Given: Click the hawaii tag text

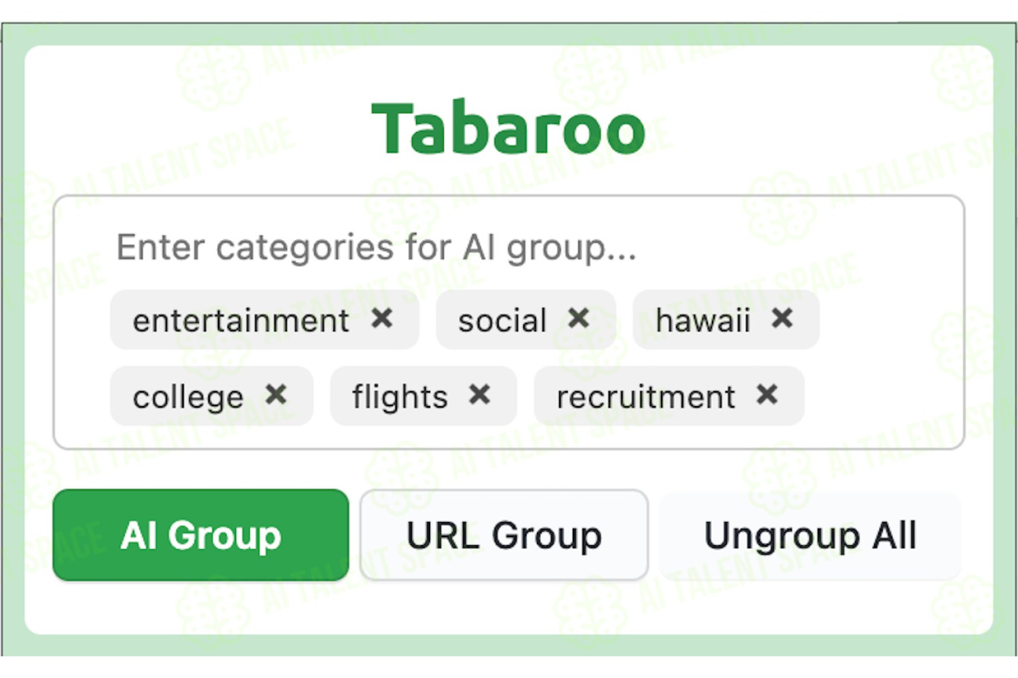Looking at the screenshot, I should [x=703, y=320].
